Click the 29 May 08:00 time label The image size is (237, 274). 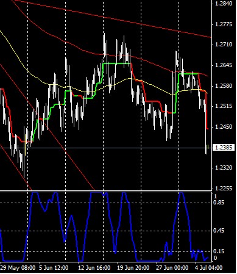[18, 267]
